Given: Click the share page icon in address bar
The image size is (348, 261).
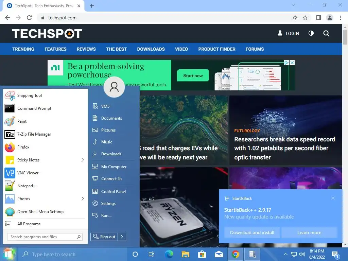Looking at the screenshot, I should tap(294, 18).
